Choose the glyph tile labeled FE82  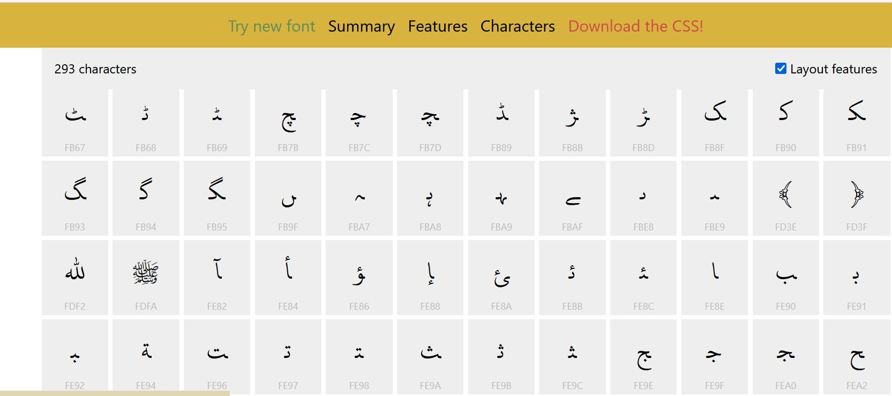click(x=217, y=278)
